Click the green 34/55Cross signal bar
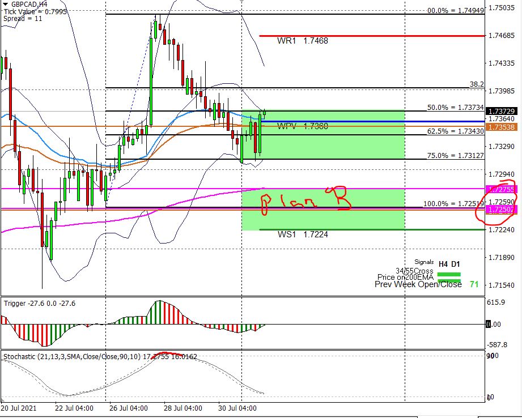 click(x=448, y=274)
